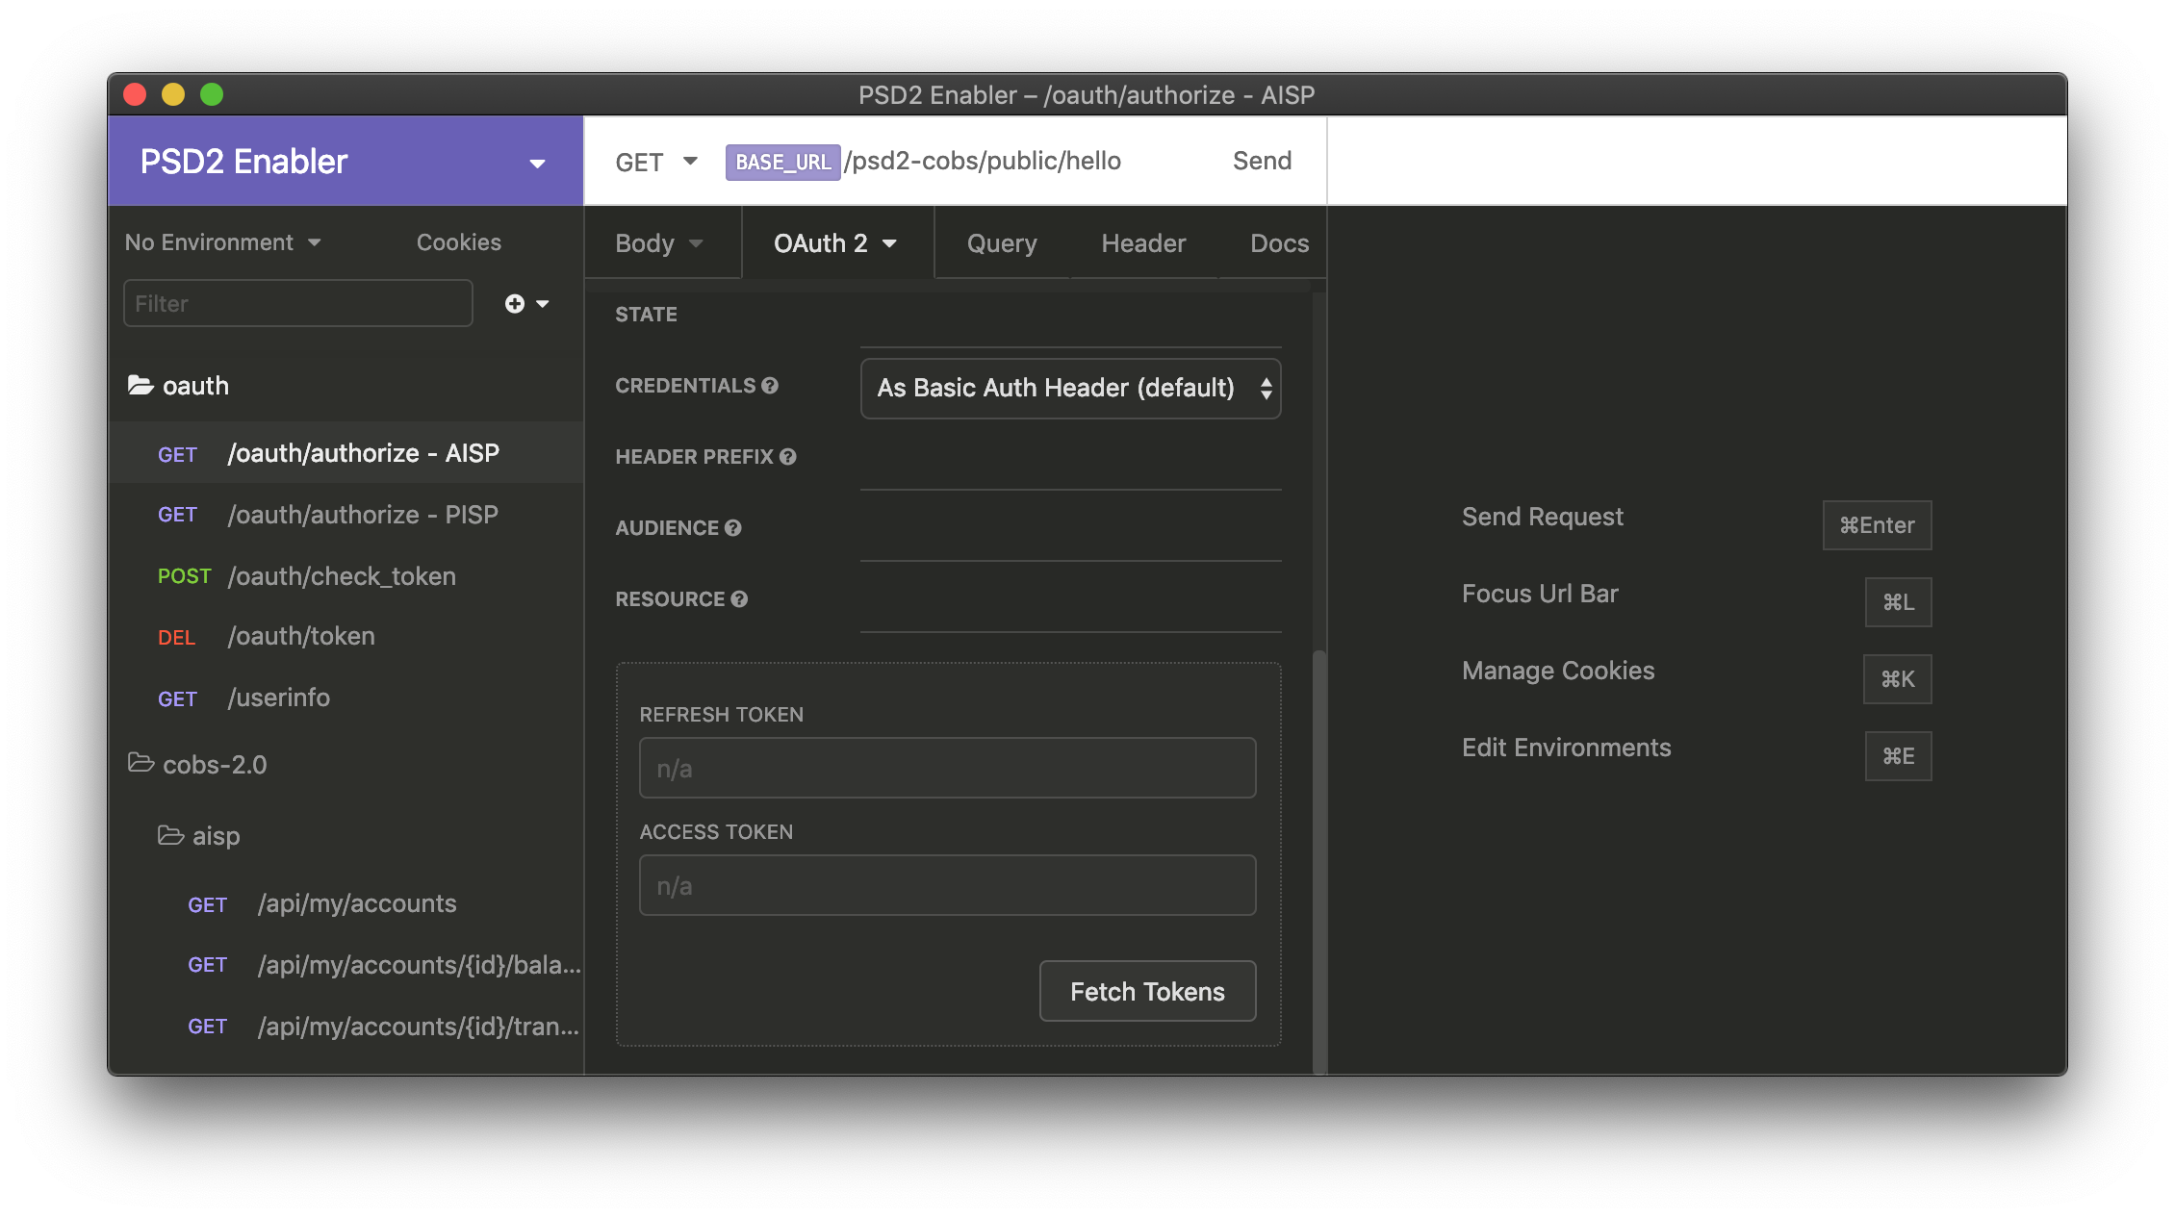The width and height of the screenshot is (2175, 1218).
Task: Switch to the Query tab
Action: [1002, 243]
